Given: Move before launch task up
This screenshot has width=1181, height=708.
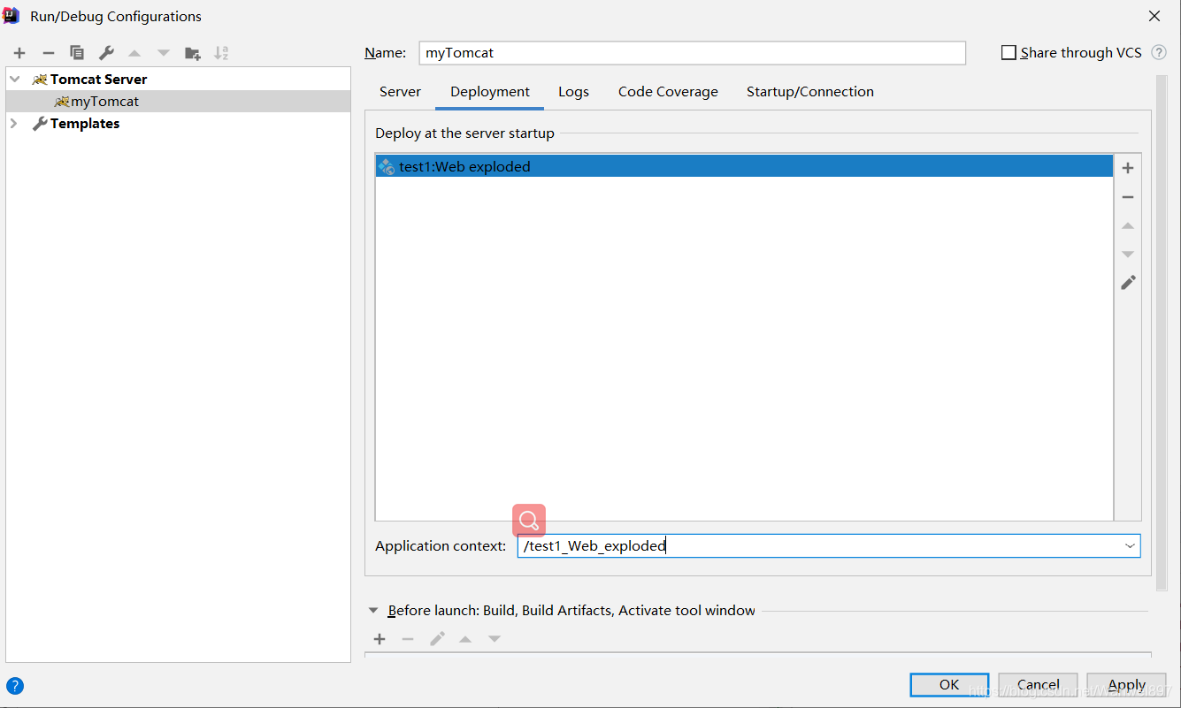Looking at the screenshot, I should (465, 639).
